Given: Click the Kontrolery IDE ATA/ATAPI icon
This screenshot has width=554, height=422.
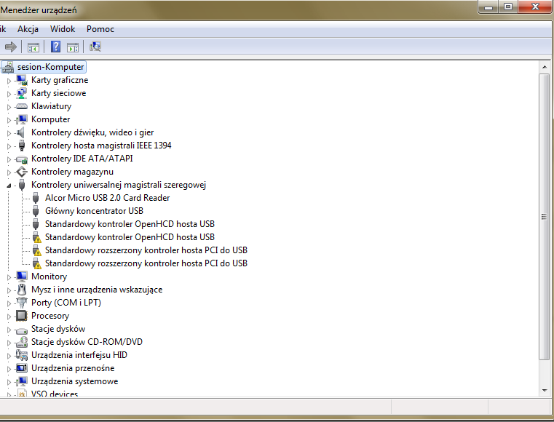Looking at the screenshot, I should point(22,159).
